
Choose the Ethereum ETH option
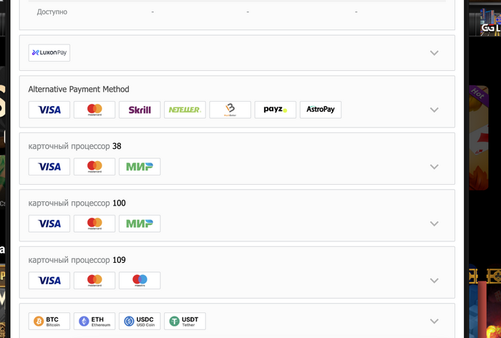click(94, 322)
